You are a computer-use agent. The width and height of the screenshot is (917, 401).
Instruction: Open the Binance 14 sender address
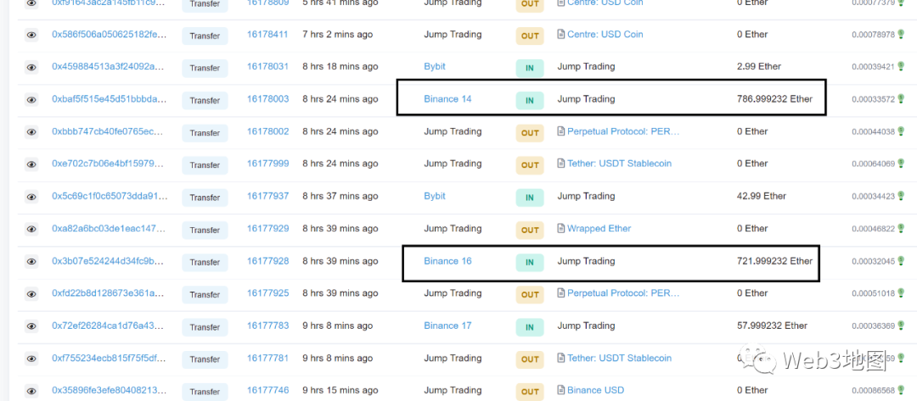click(447, 99)
